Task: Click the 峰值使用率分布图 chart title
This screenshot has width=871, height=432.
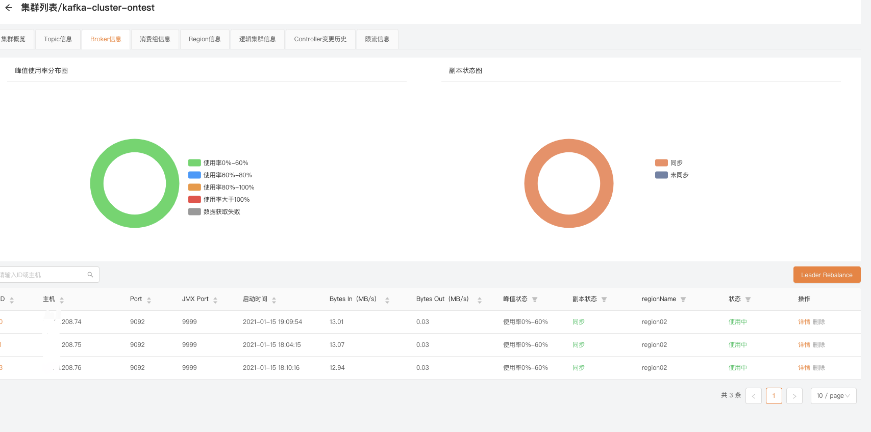Action: pyautogui.click(x=41, y=71)
